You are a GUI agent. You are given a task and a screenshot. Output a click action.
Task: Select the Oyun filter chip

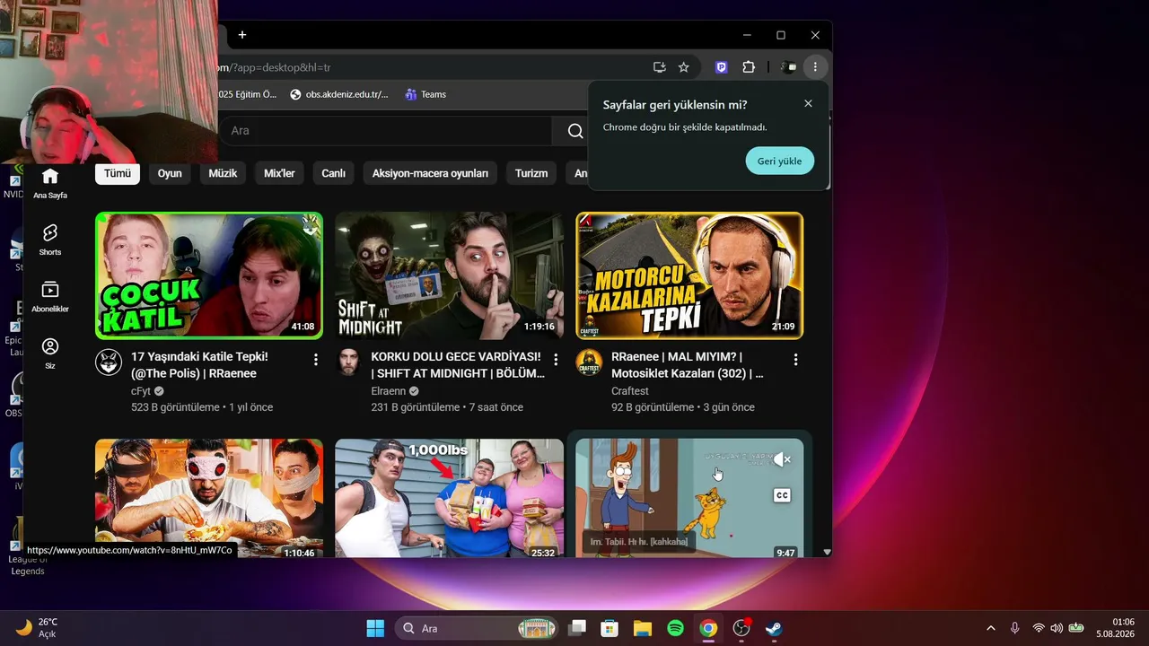click(x=170, y=173)
